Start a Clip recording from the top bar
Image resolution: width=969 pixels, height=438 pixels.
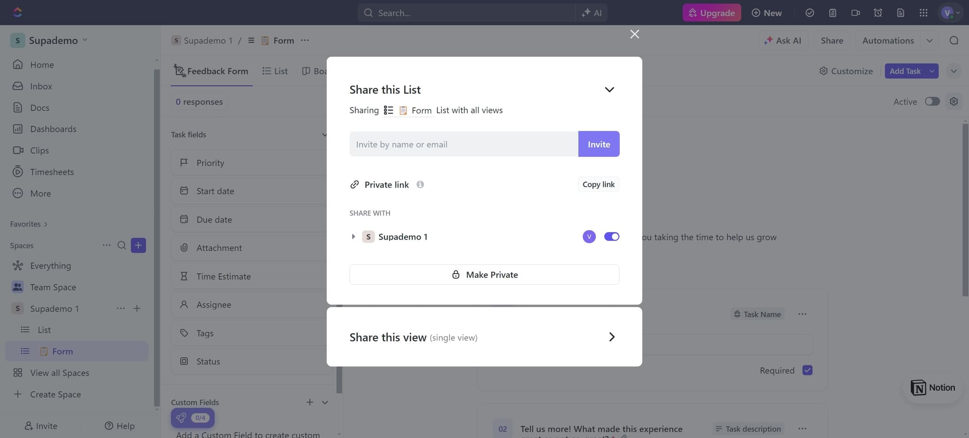[855, 12]
